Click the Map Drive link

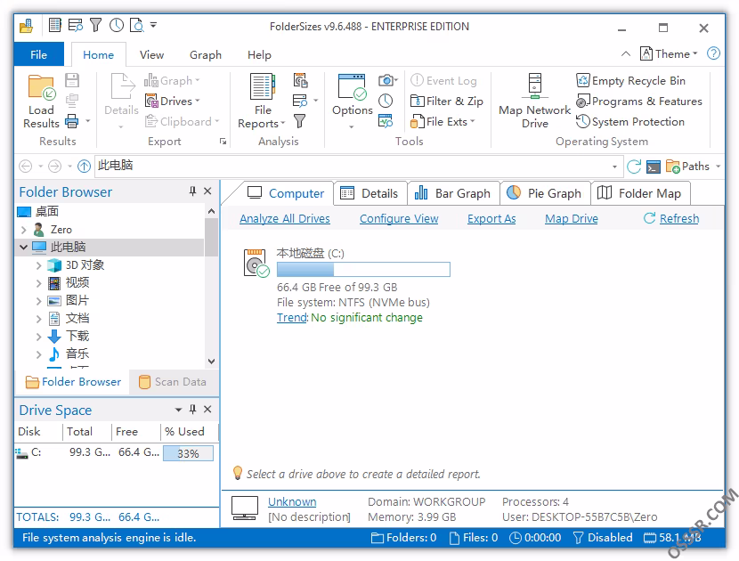tap(572, 219)
